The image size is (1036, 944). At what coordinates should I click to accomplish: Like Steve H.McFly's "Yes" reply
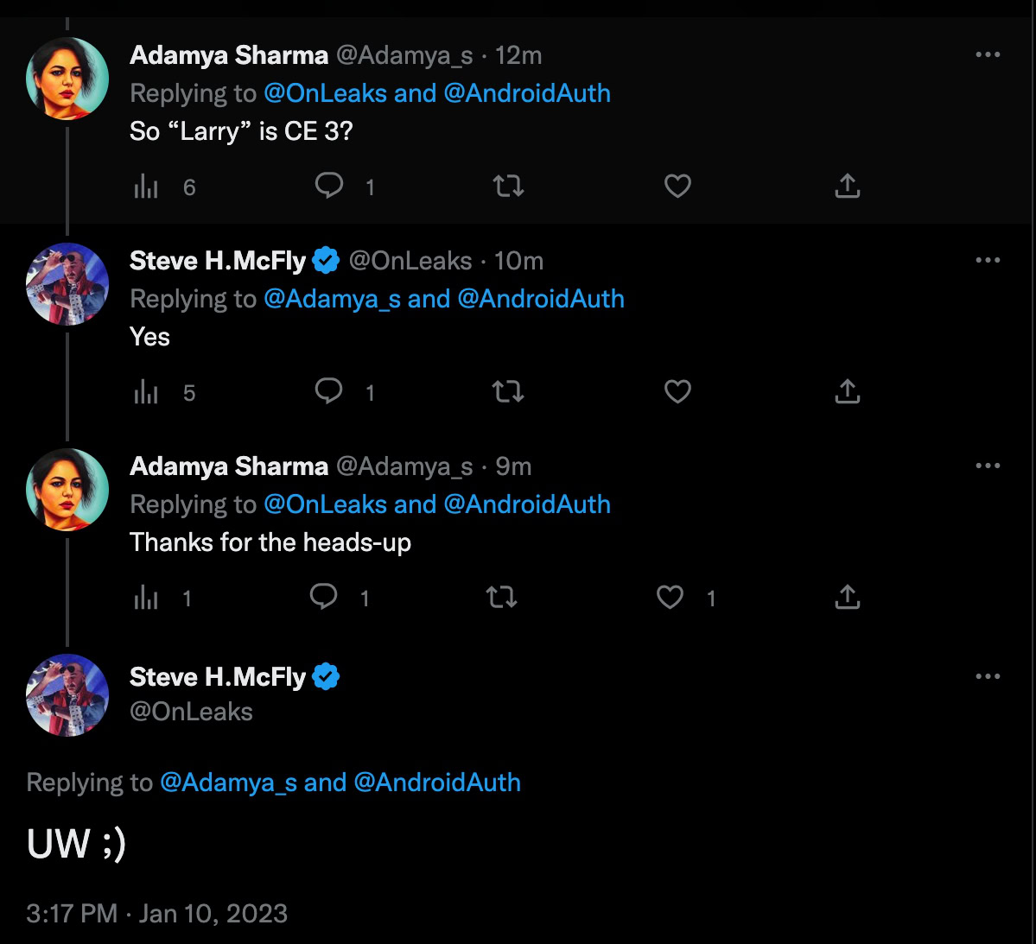677,391
